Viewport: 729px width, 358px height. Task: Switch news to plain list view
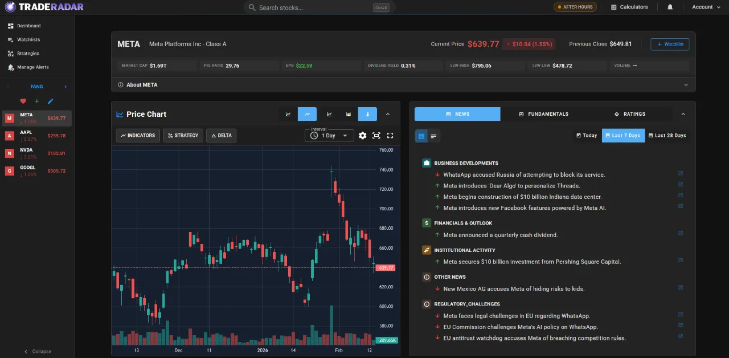coord(433,136)
